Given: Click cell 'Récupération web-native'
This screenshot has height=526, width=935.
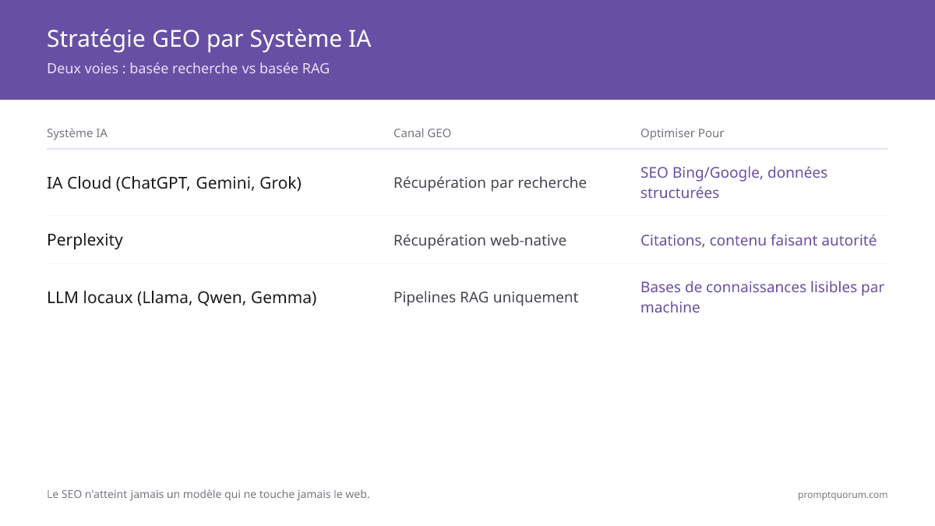Looking at the screenshot, I should (x=480, y=240).
